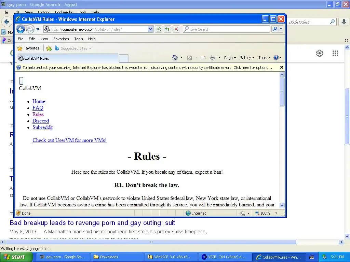Open recent pages dropdown beside Forward button
350x262 pixels.
point(38,29)
